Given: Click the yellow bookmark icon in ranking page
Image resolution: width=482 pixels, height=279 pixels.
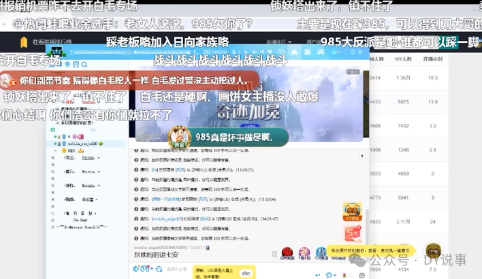Looking at the screenshot, I should coord(24,42).
